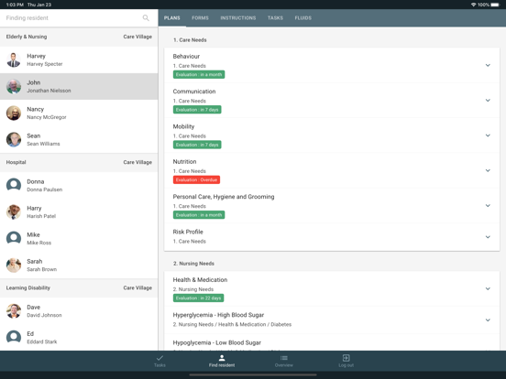Check the Wi-Fi status icon
506x379 pixels.
pyautogui.click(x=473, y=5)
